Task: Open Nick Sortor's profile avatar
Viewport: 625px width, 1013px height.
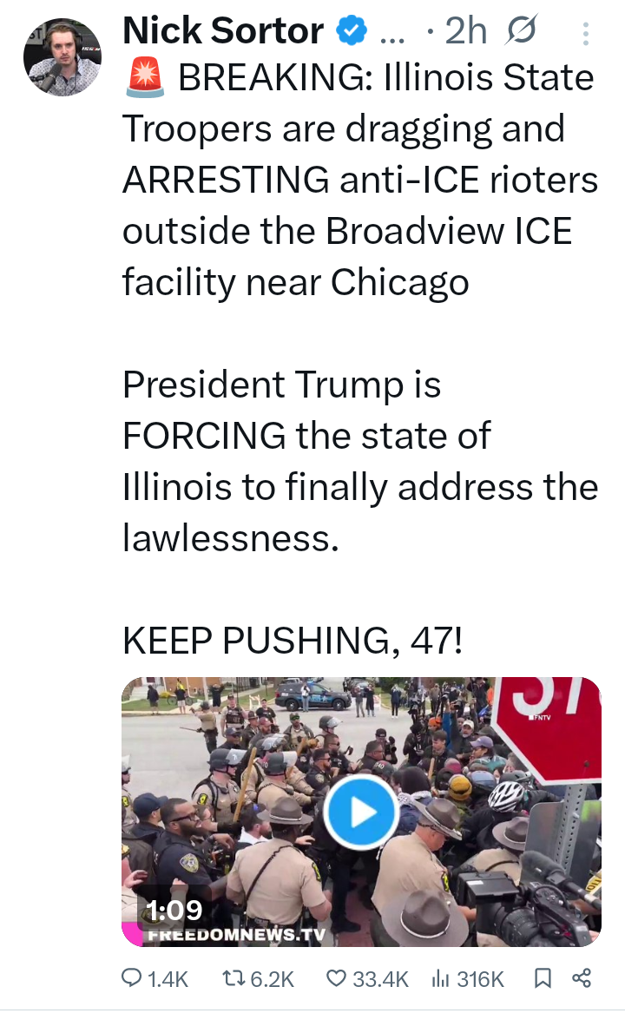Action: click(62, 57)
